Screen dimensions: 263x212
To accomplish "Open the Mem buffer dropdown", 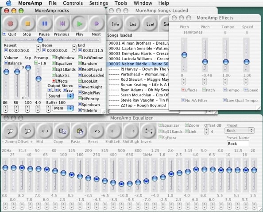I will (x=62, y=108).
